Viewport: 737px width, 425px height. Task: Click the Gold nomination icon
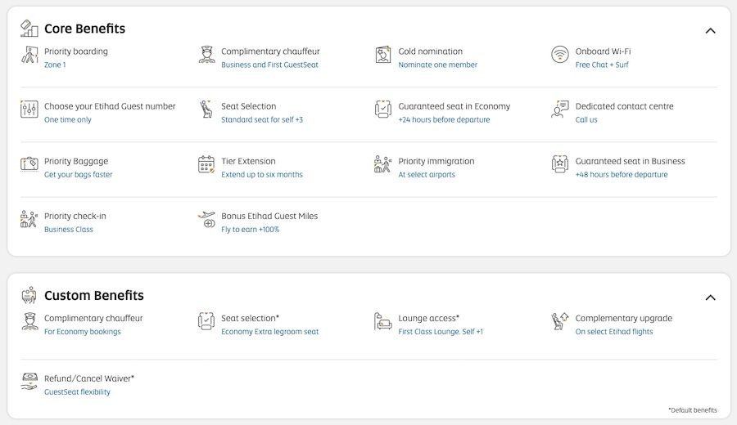point(383,56)
